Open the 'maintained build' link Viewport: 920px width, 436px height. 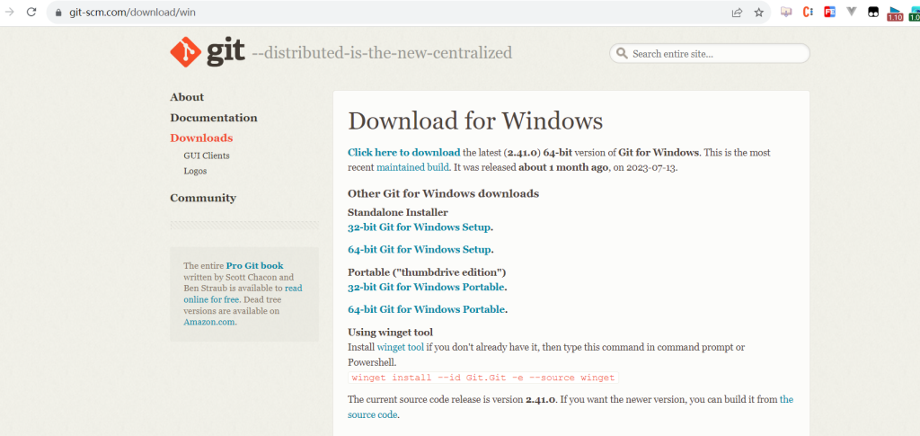point(412,167)
